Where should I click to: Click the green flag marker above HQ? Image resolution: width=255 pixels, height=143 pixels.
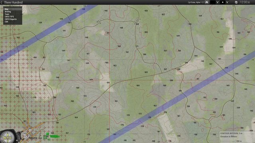pos(47,134)
